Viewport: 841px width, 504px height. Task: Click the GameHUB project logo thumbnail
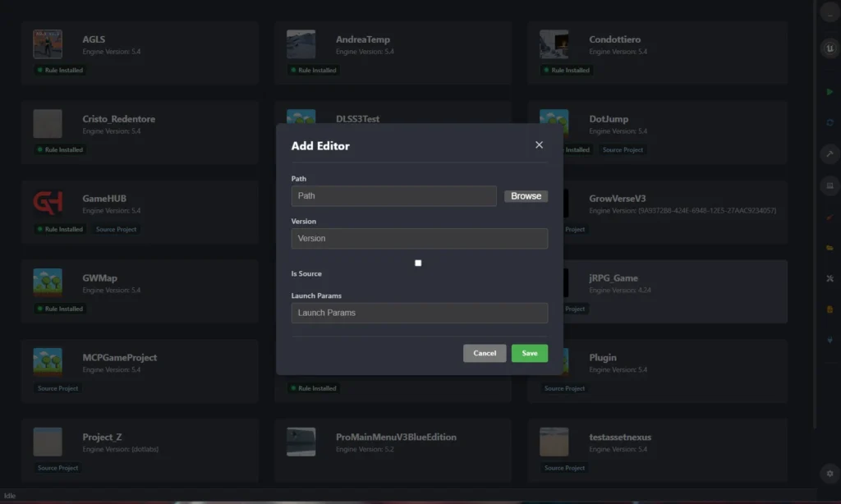pyautogui.click(x=48, y=203)
